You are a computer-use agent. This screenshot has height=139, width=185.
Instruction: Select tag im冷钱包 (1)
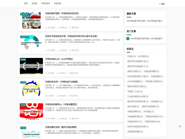coord(149,111)
